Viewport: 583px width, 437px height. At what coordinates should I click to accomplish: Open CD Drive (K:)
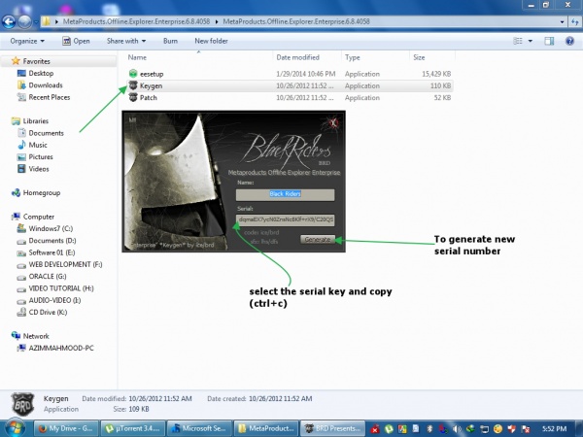48,312
